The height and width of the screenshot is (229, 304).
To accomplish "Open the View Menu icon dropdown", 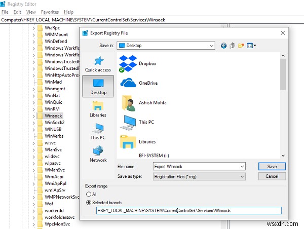I will click(251, 46).
